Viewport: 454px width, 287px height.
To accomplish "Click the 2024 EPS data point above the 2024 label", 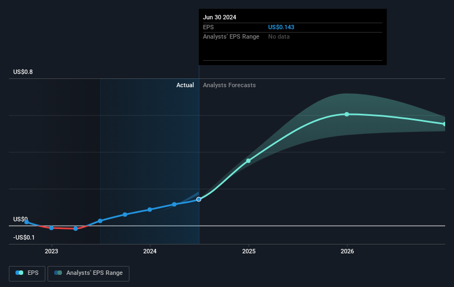I will pos(150,210).
